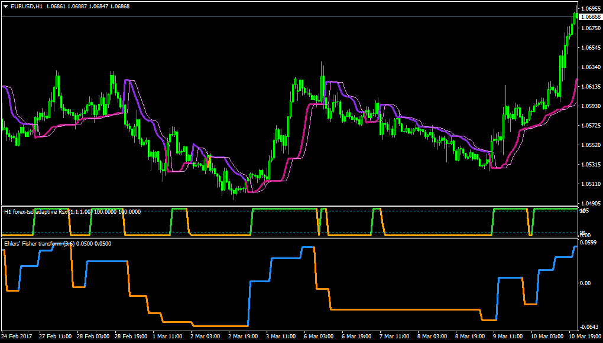Click the 2 Mar 19:00 time marker
Image resolution: width=603 pixels, height=343 pixels.
[x=244, y=335]
